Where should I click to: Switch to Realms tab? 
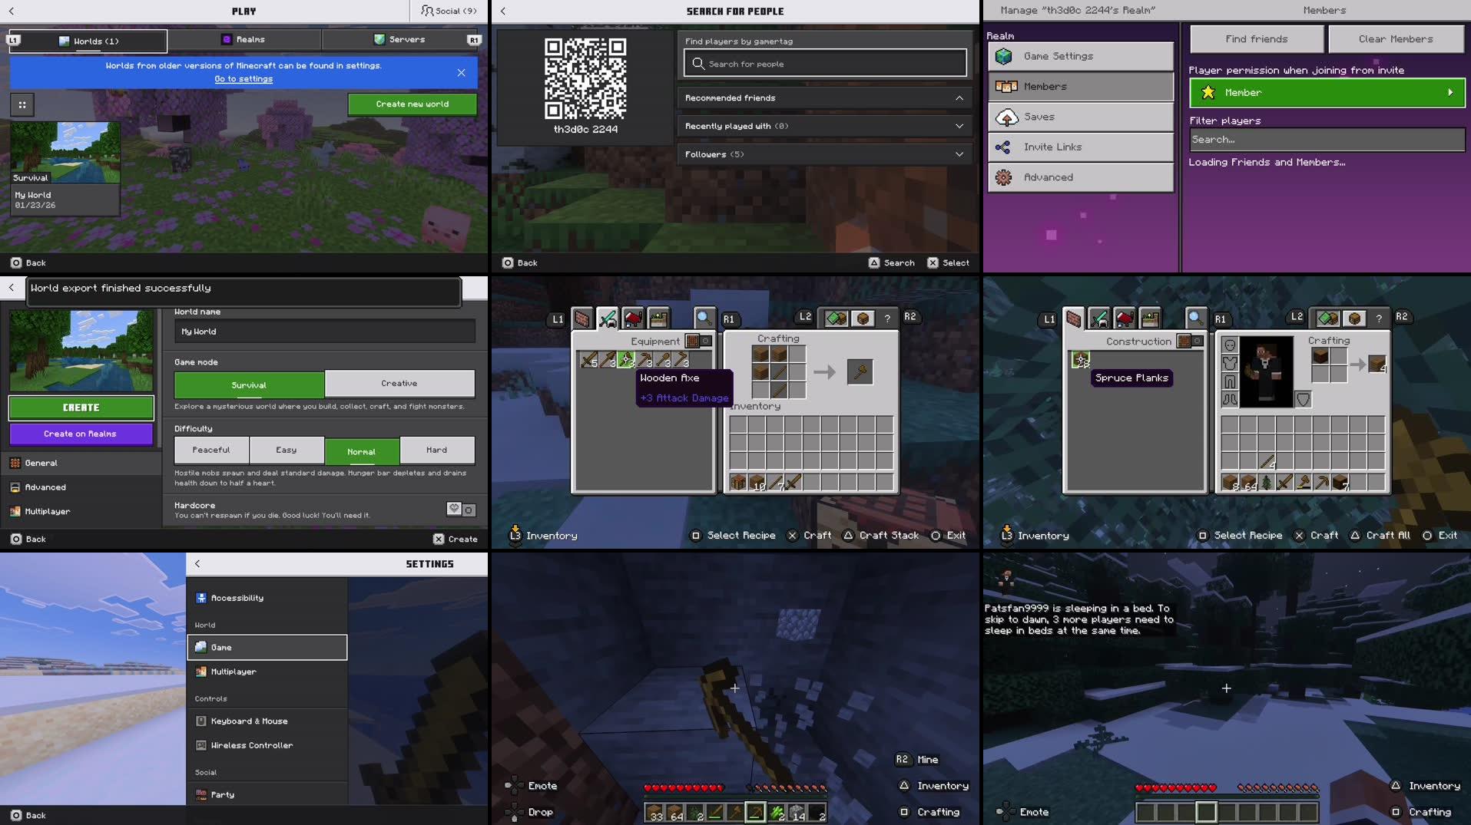tap(244, 39)
